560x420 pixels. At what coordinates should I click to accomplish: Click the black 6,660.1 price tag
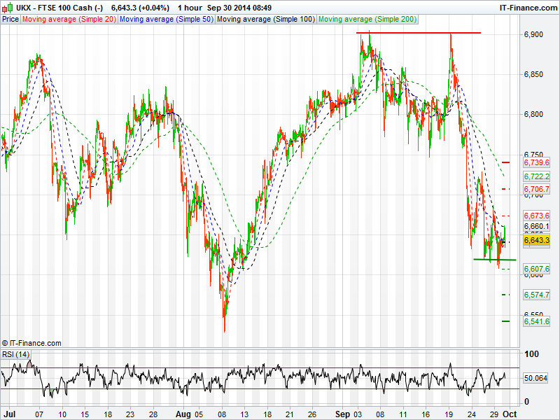tap(537, 227)
